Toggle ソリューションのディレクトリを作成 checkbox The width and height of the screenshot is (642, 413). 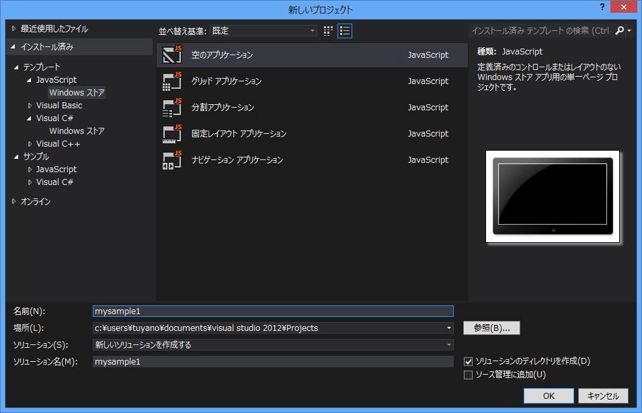pos(469,362)
